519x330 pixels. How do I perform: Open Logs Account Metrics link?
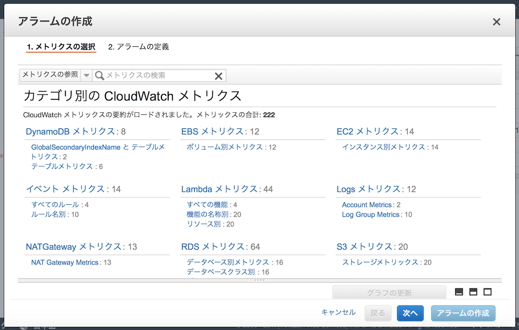tap(367, 205)
